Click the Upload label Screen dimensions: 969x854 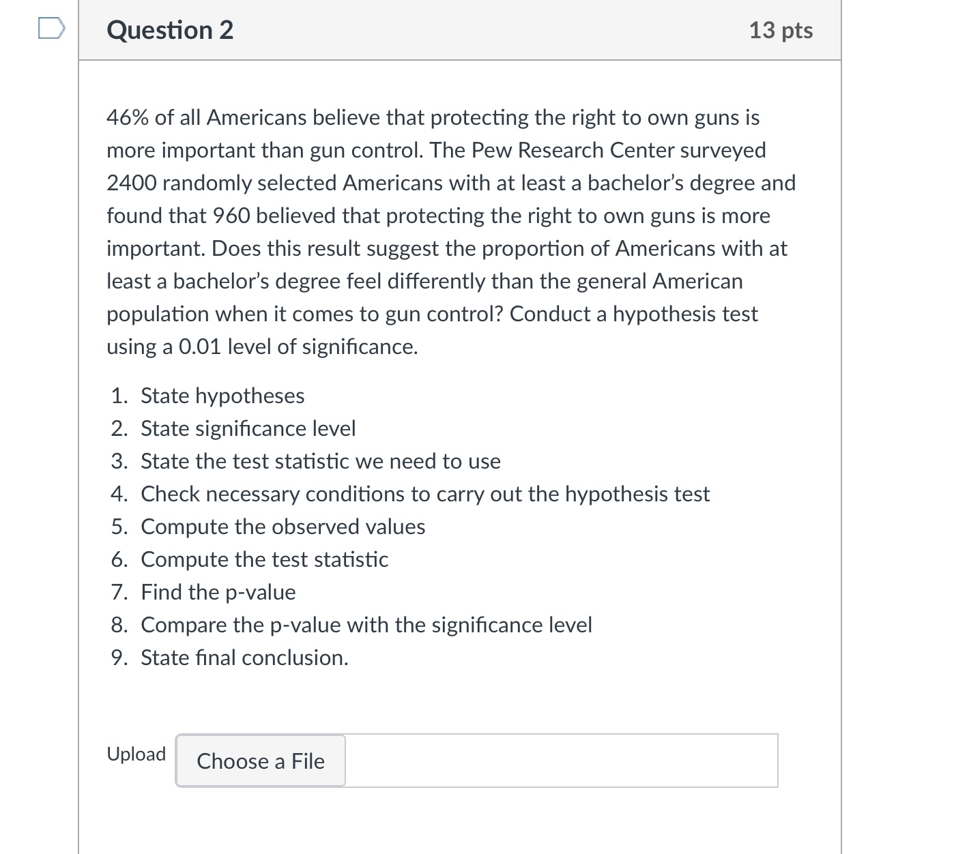click(135, 754)
